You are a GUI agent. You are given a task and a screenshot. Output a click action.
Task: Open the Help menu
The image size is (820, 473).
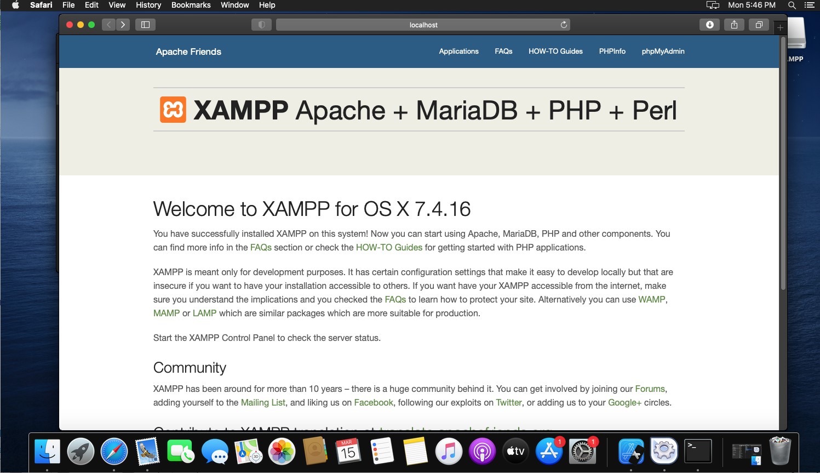(x=267, y=5)
